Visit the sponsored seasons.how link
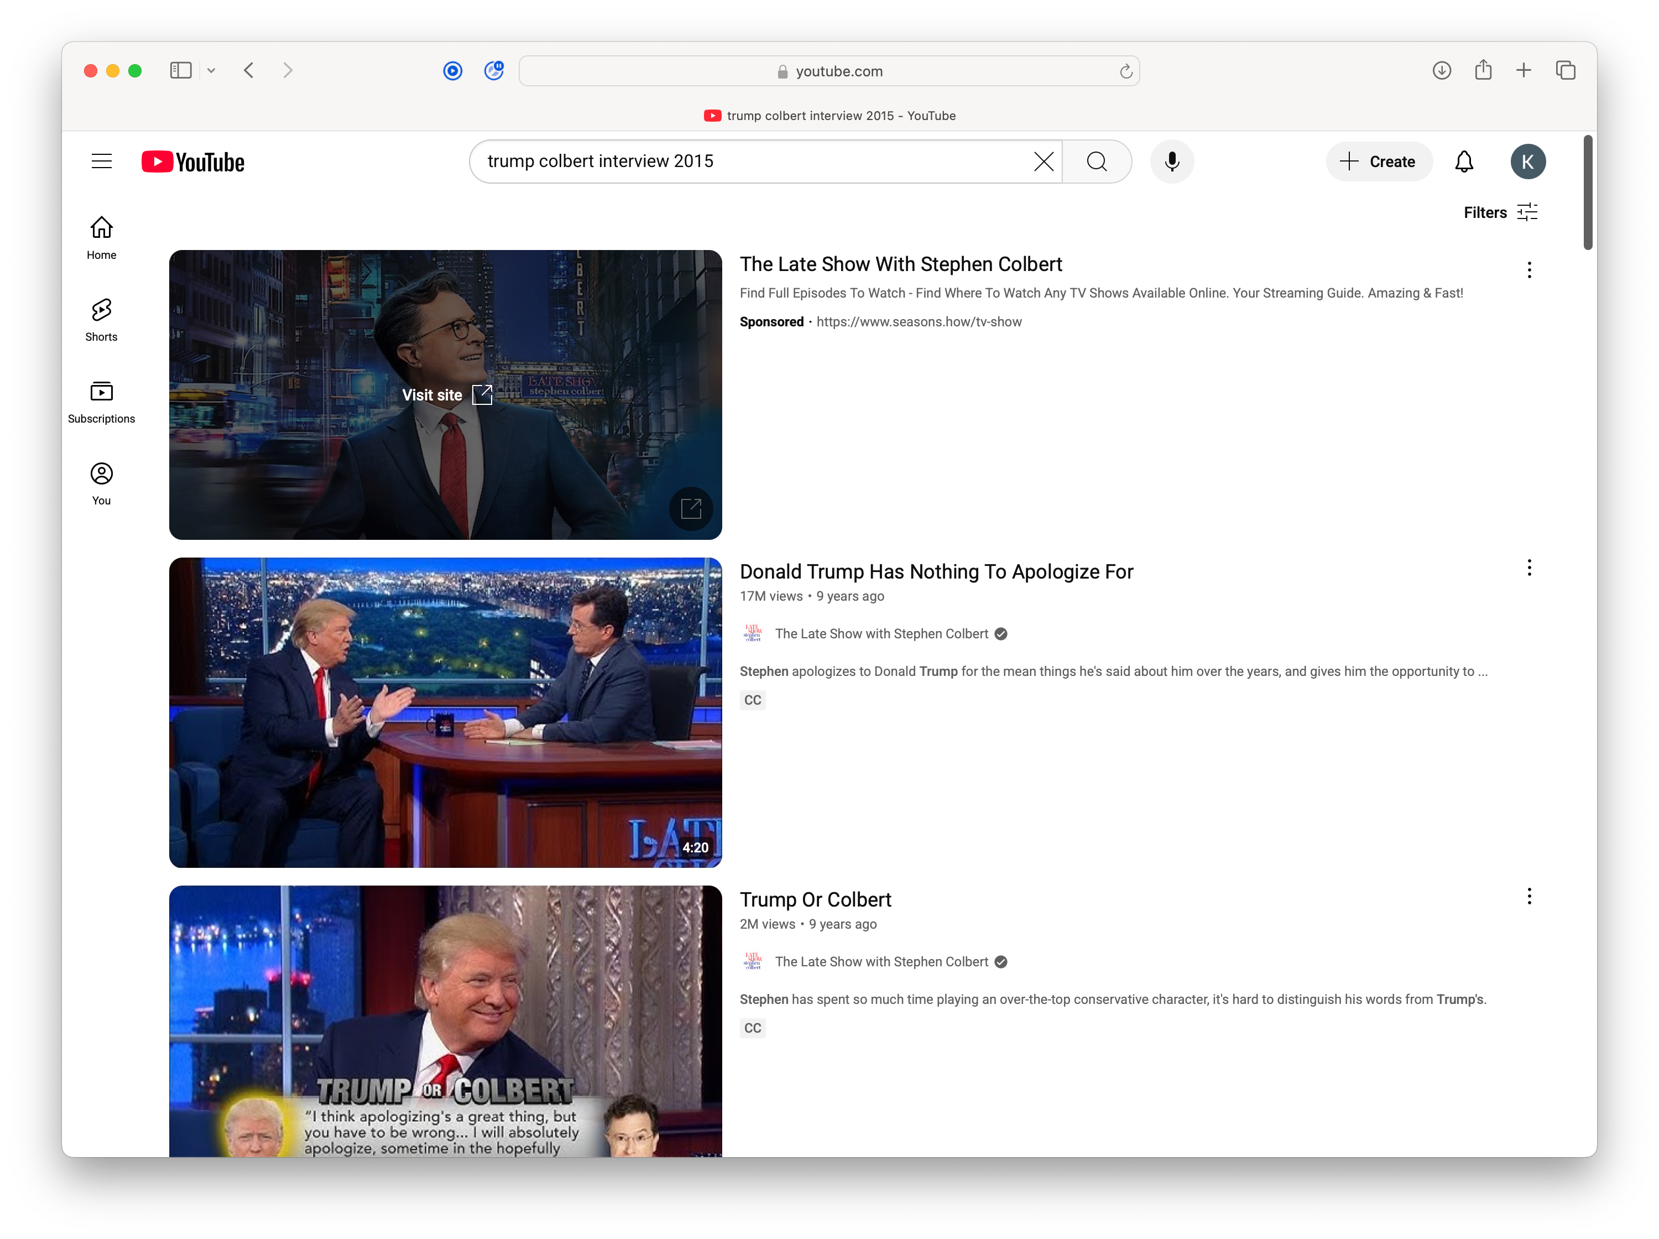The height and width of the screenshot is (1239, 1659). (919, 322)
